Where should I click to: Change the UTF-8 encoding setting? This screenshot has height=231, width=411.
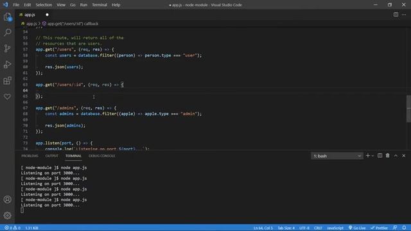[304, 228]
